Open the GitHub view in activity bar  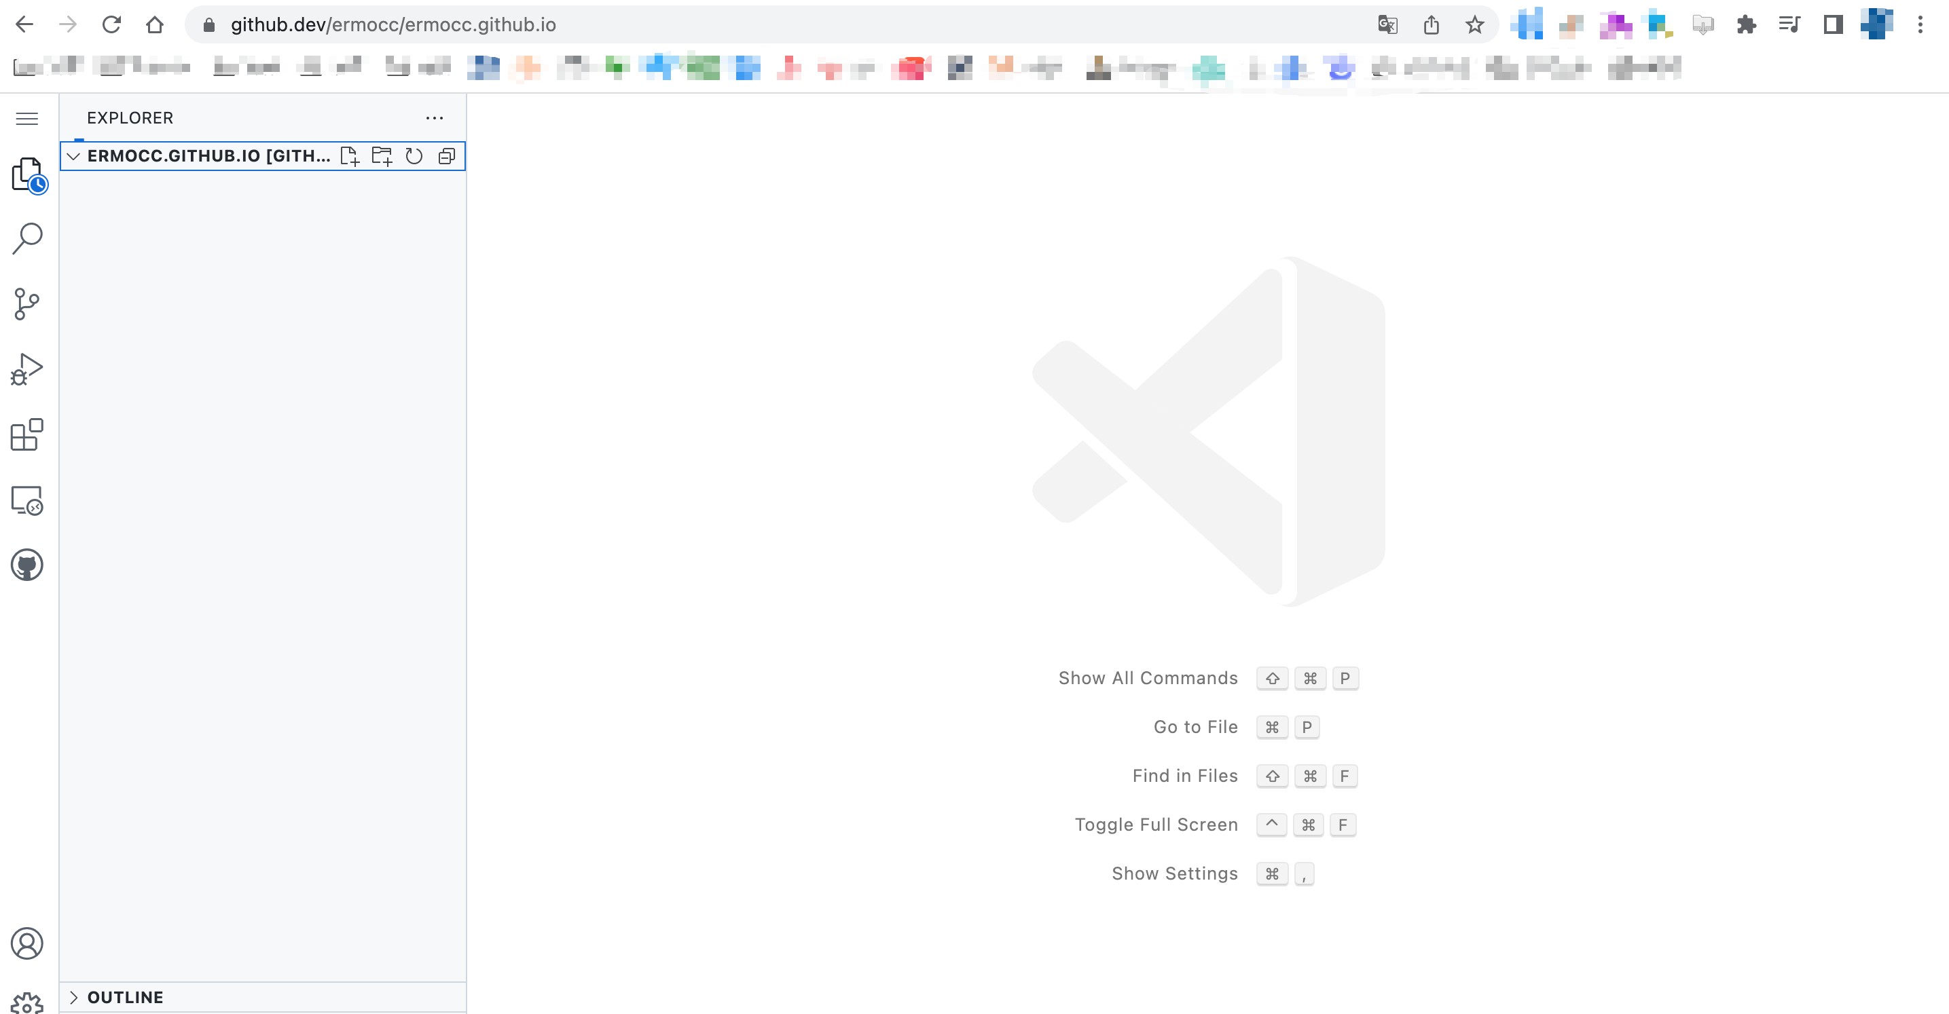coord(27,565)
